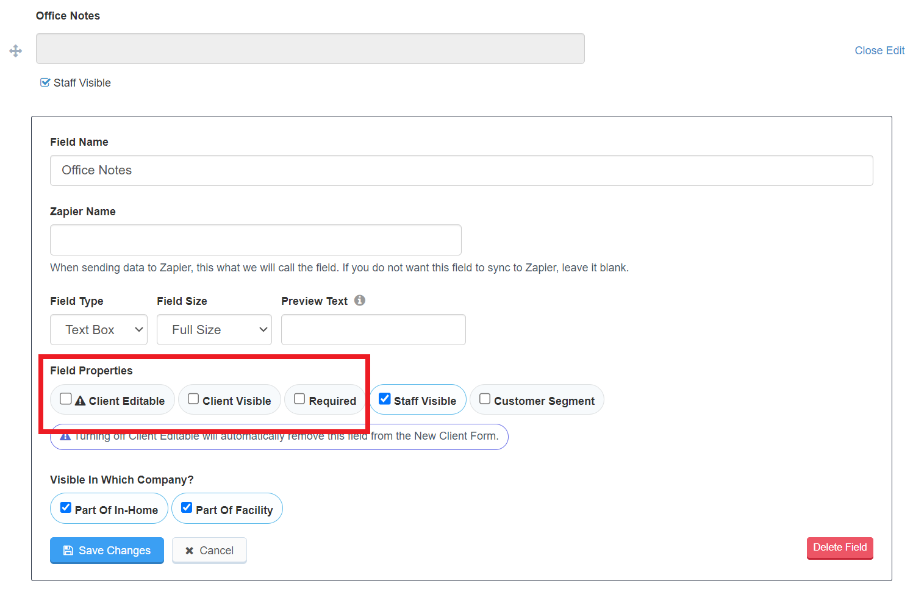Click the greyed Office Notes preview box

(310, 49)
